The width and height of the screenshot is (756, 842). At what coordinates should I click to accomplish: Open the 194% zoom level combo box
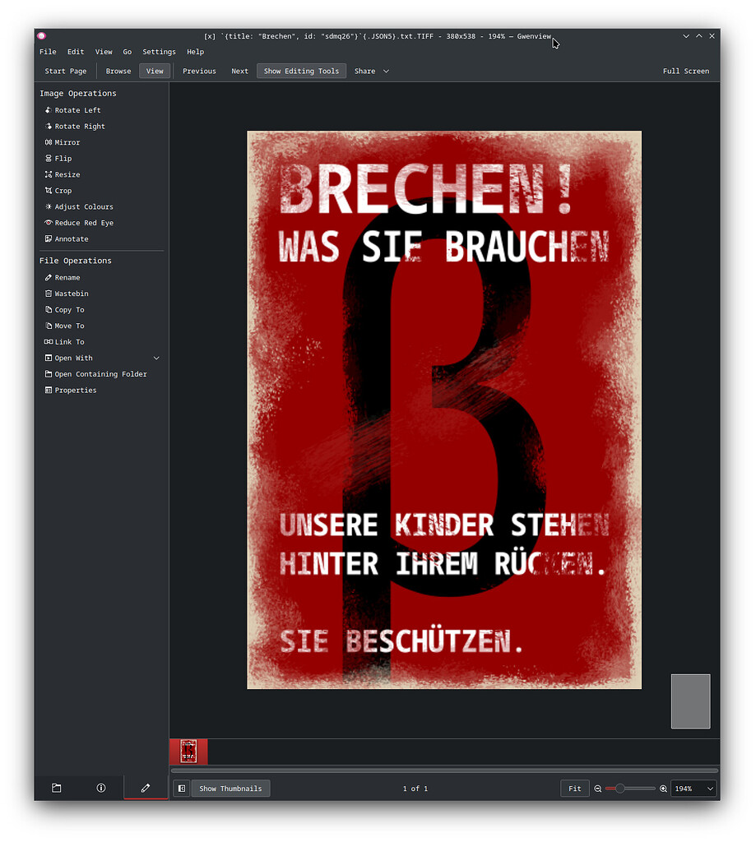693,789
